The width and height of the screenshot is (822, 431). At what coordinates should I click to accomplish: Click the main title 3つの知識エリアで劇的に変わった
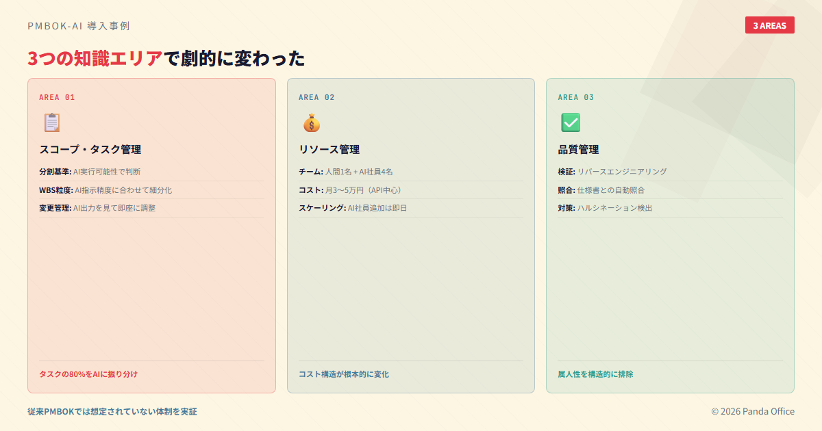coord(166,59)
